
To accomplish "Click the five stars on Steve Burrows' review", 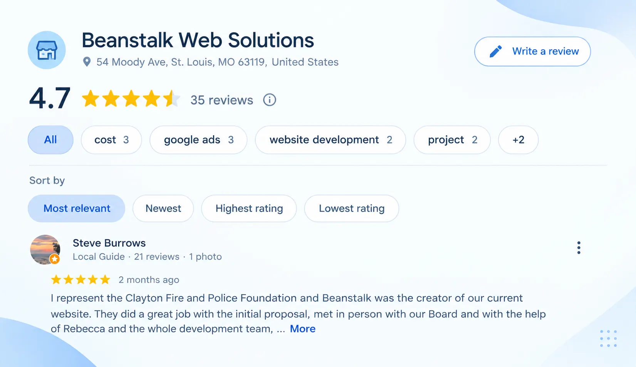I will 81,280.
